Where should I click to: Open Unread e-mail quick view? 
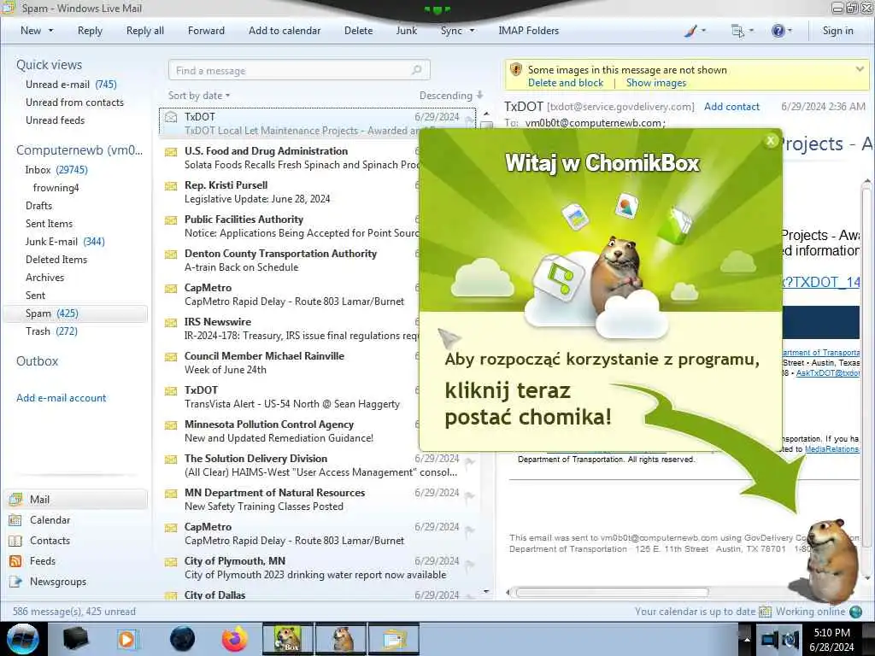pyautogui.click(x=71, y=85)
